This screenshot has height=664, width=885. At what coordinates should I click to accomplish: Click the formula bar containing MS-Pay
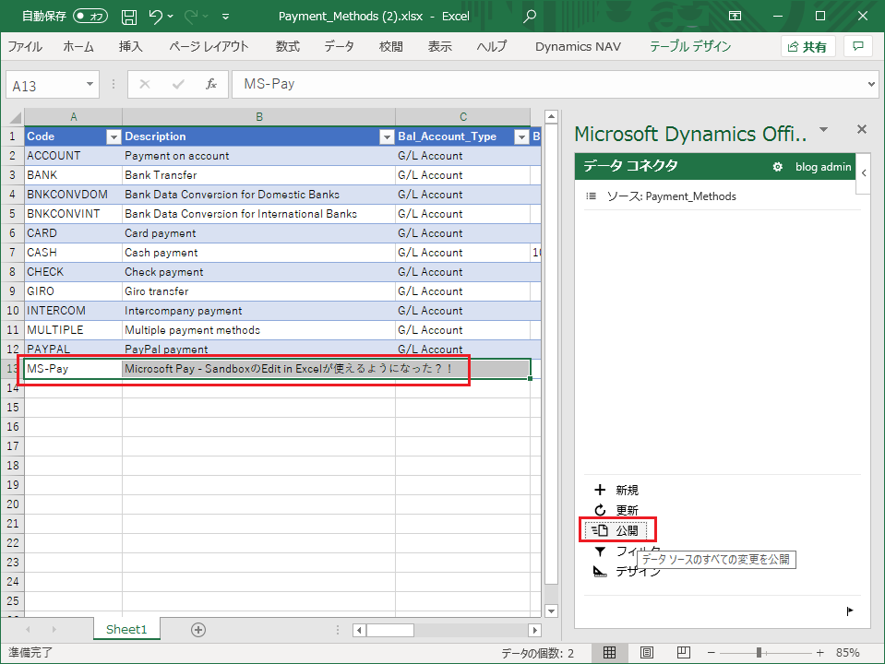547,85
